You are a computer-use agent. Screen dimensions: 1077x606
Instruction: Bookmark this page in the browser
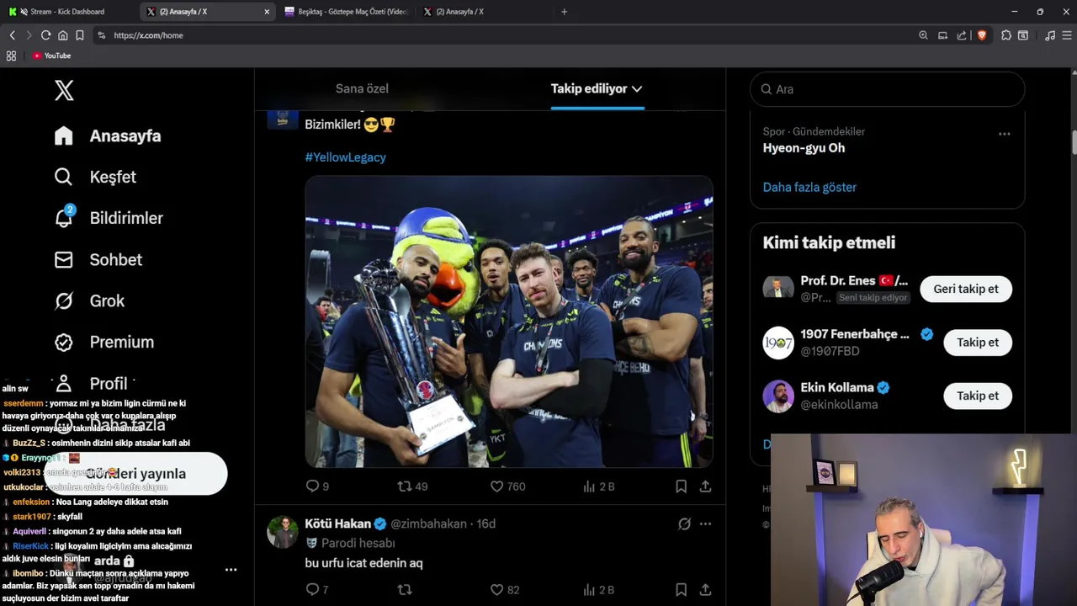click(79, 35)
